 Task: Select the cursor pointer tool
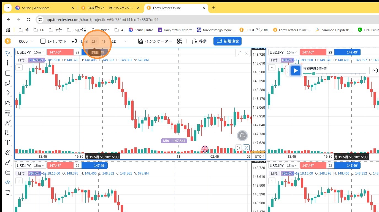pyautogui.click(x=8, y=53)
